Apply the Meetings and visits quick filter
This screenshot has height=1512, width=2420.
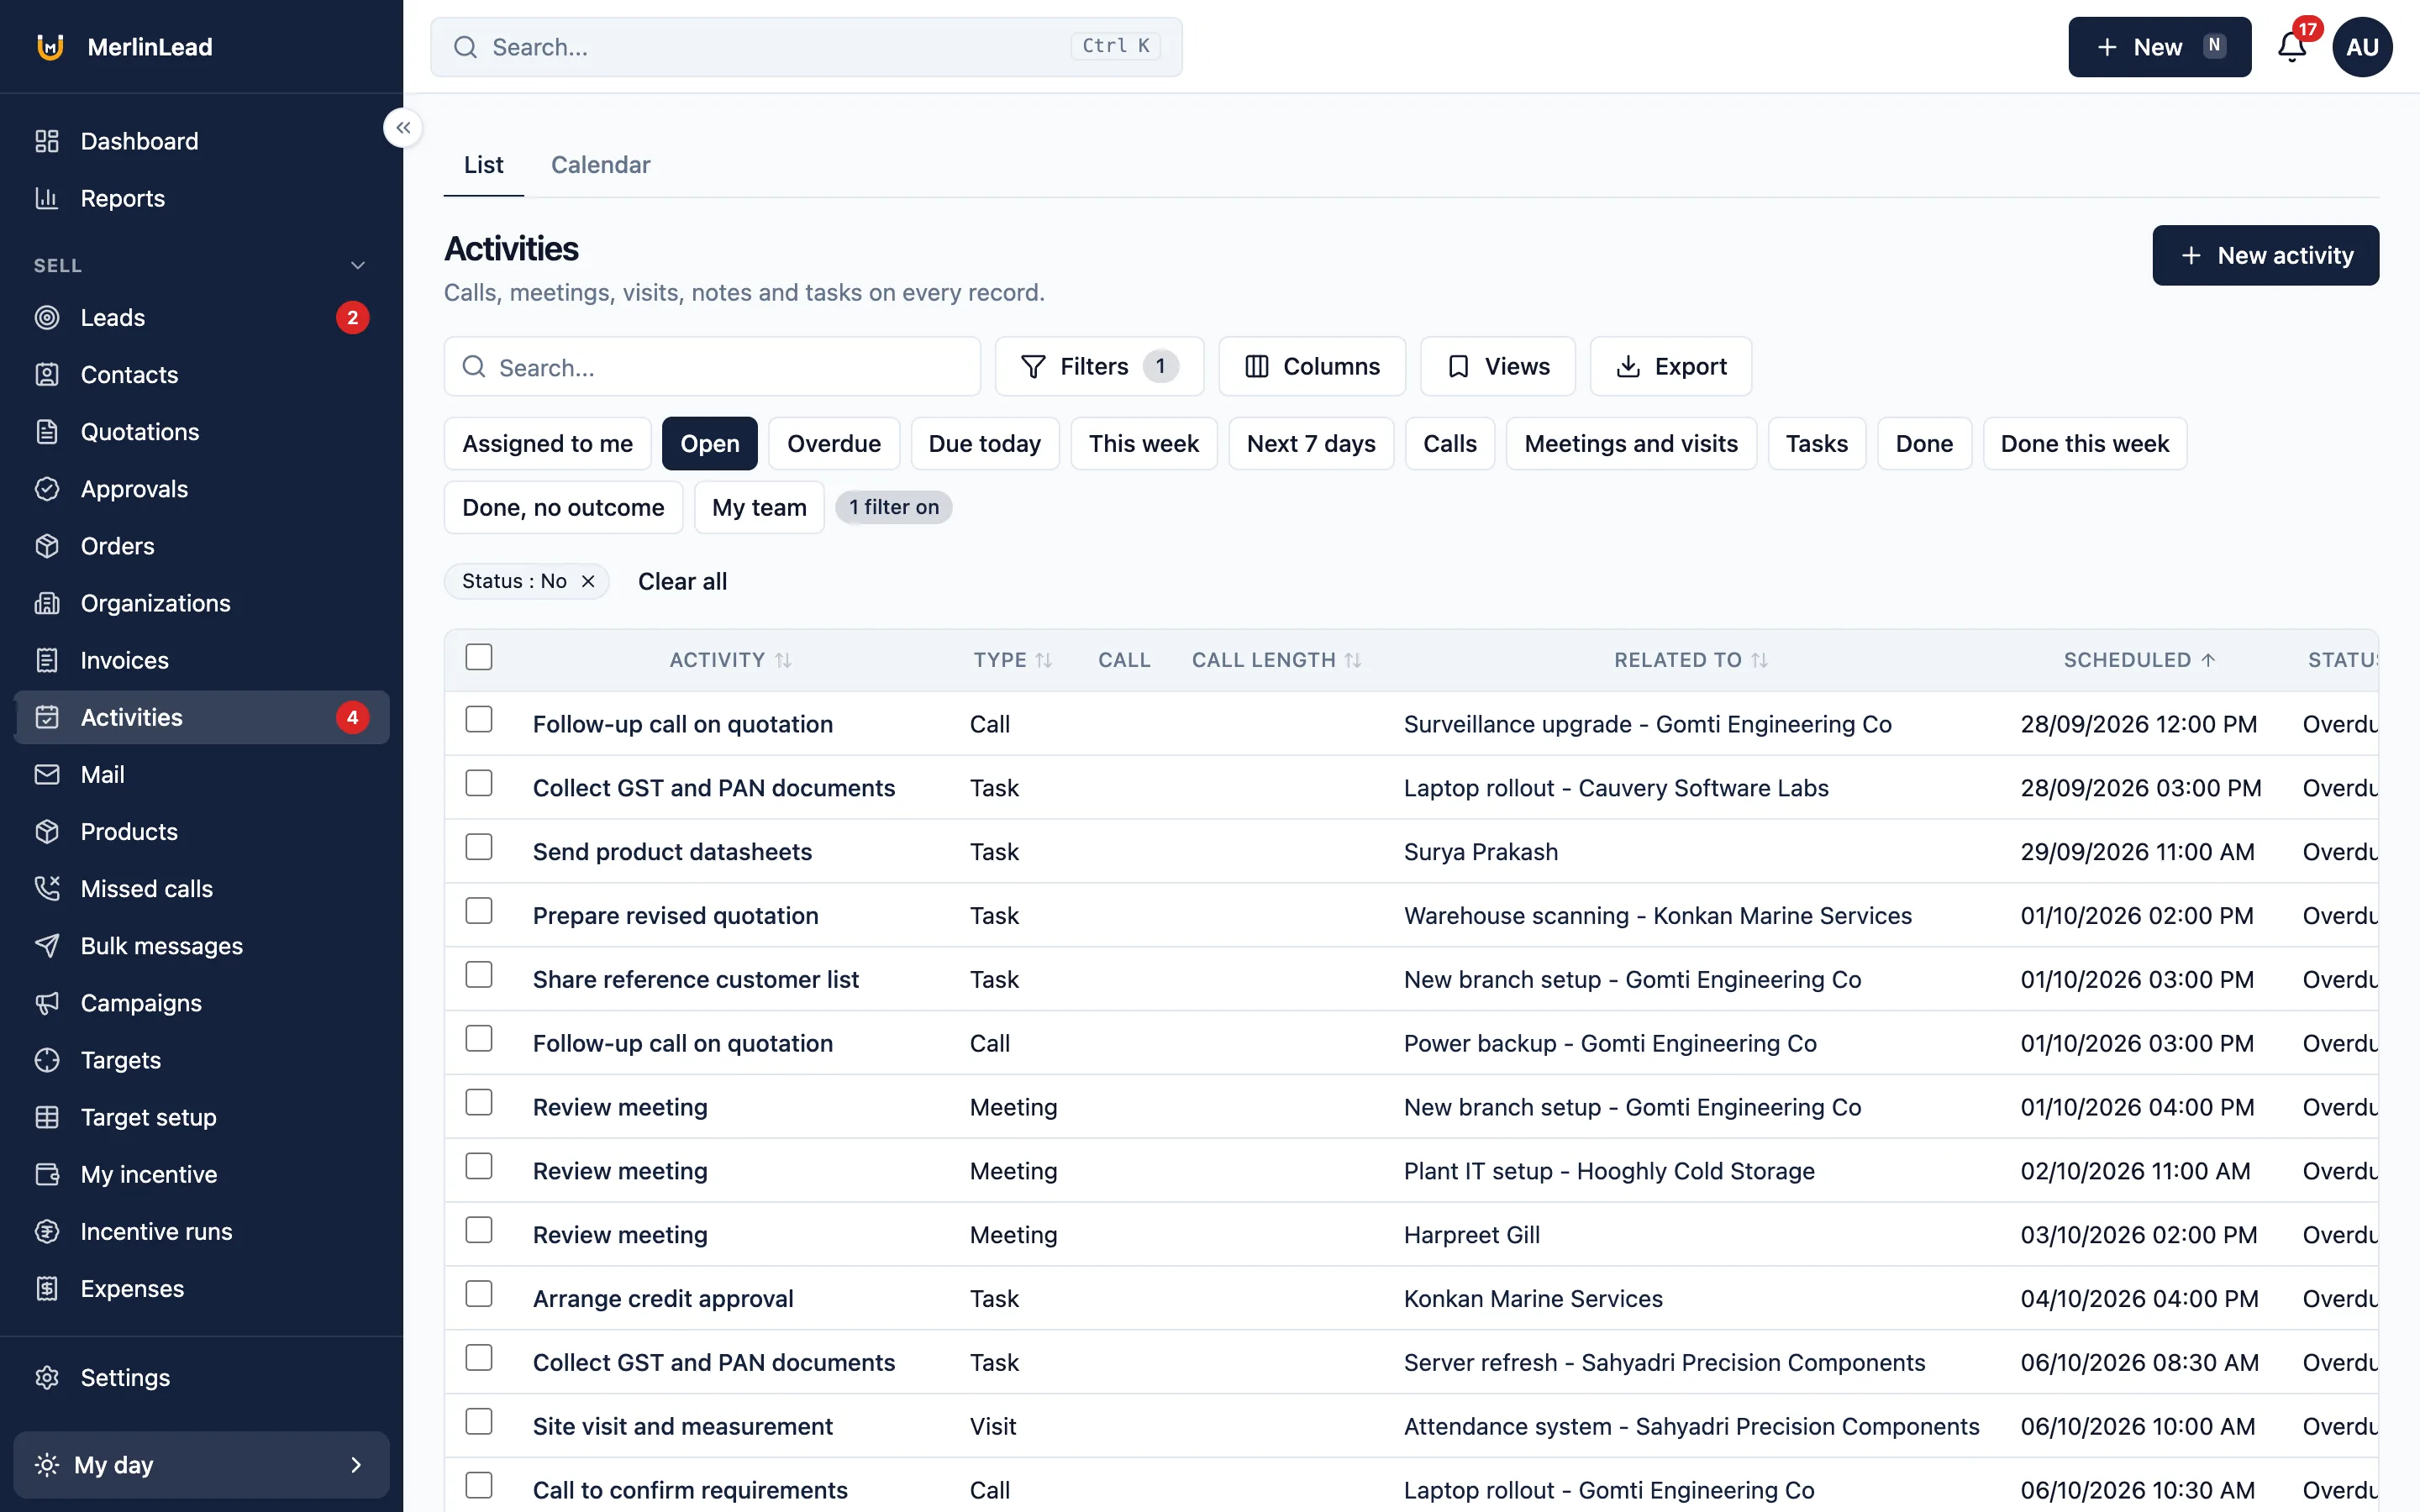pyautogui.click(x=1631, y=444)
